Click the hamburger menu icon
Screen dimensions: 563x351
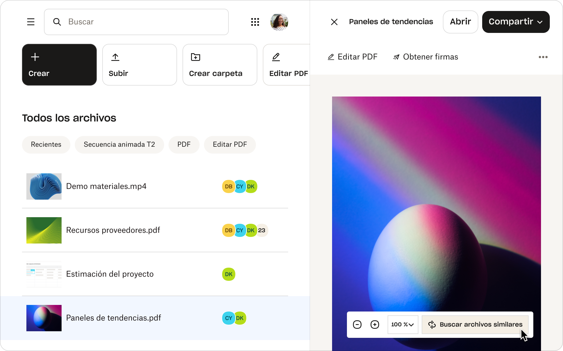click(x=31, y=22)
